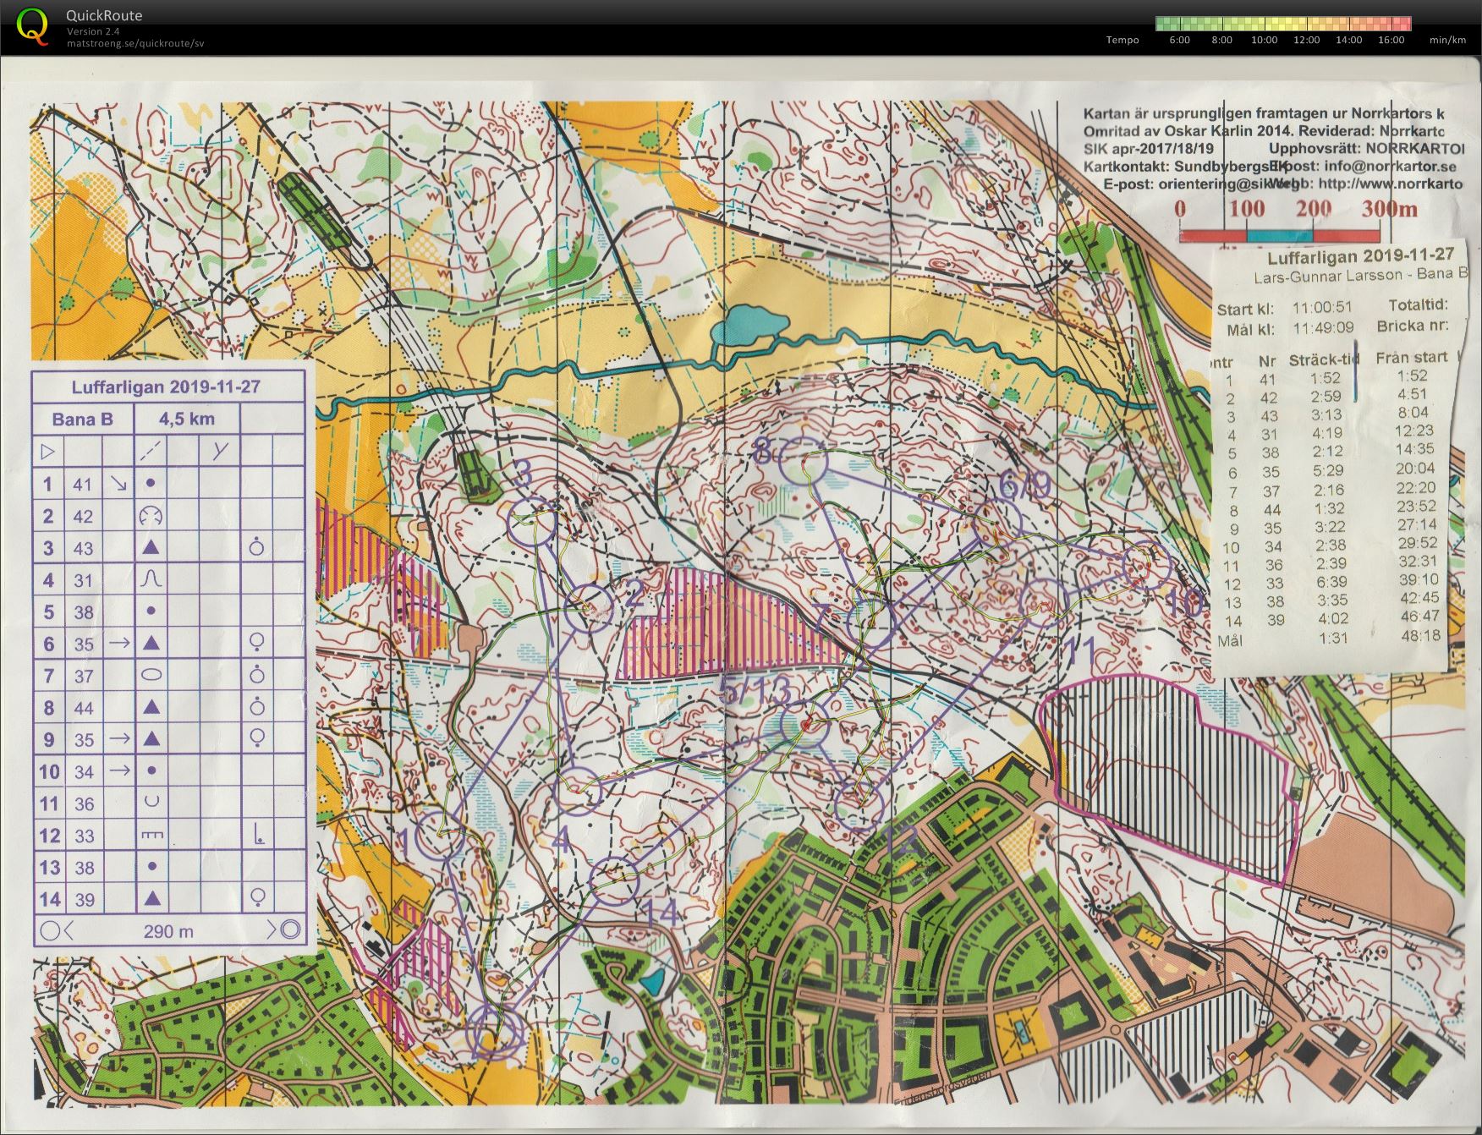Open the matstroeng.se/quickroute/sv link
1482x1135 pixels.
pyautogui.click(x=135, y=43)
